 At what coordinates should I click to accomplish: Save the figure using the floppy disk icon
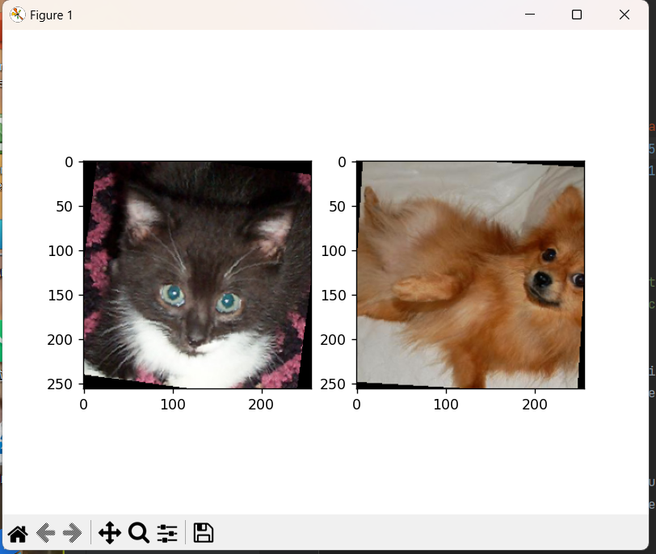[203, 533]
